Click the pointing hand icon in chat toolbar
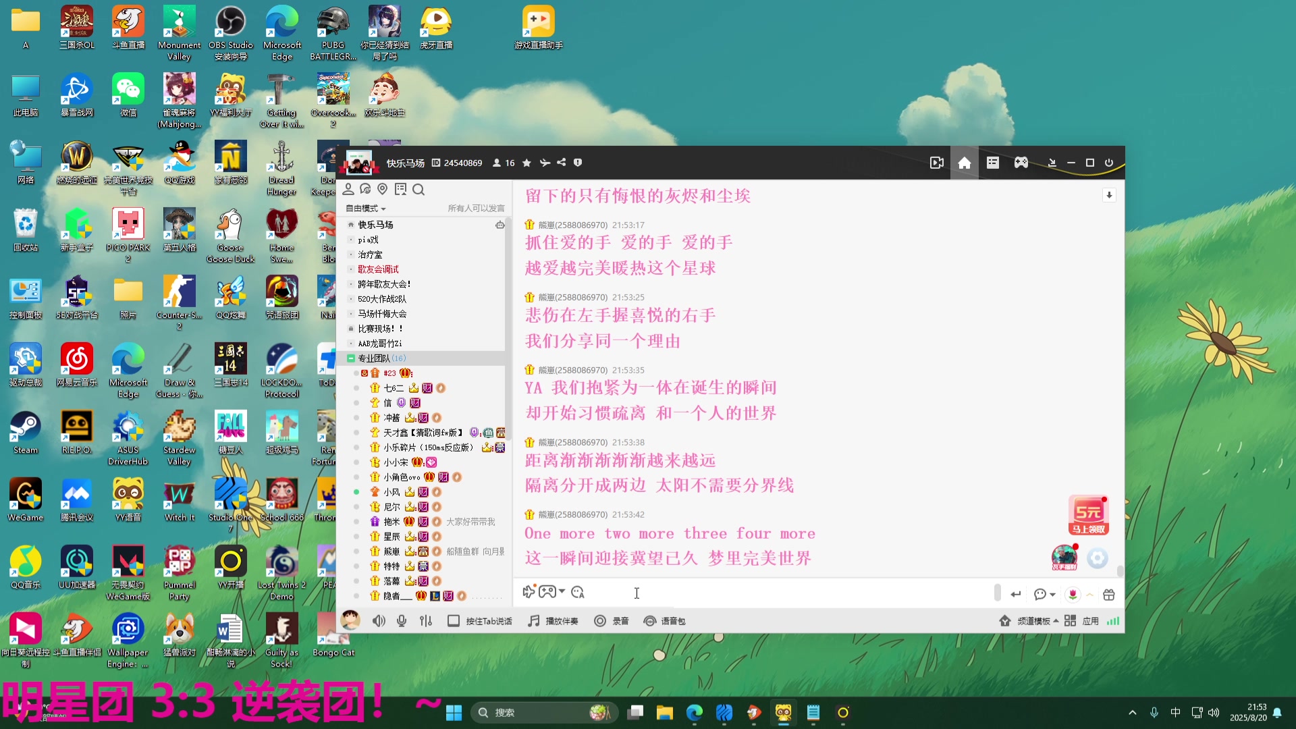 pyautogui.click(x=529, y=592)
